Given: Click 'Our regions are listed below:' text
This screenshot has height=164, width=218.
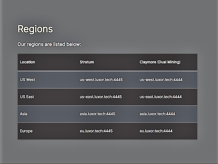Looking at the screenshot, I should 49,45.
